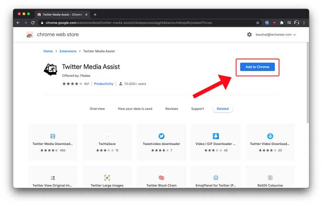Click Twitter View Original Im... card icon
This screenshot has width=322, height=205.
tap(53, 178)
